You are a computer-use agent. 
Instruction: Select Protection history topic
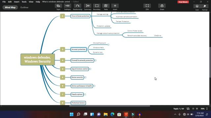click(78, 103)
